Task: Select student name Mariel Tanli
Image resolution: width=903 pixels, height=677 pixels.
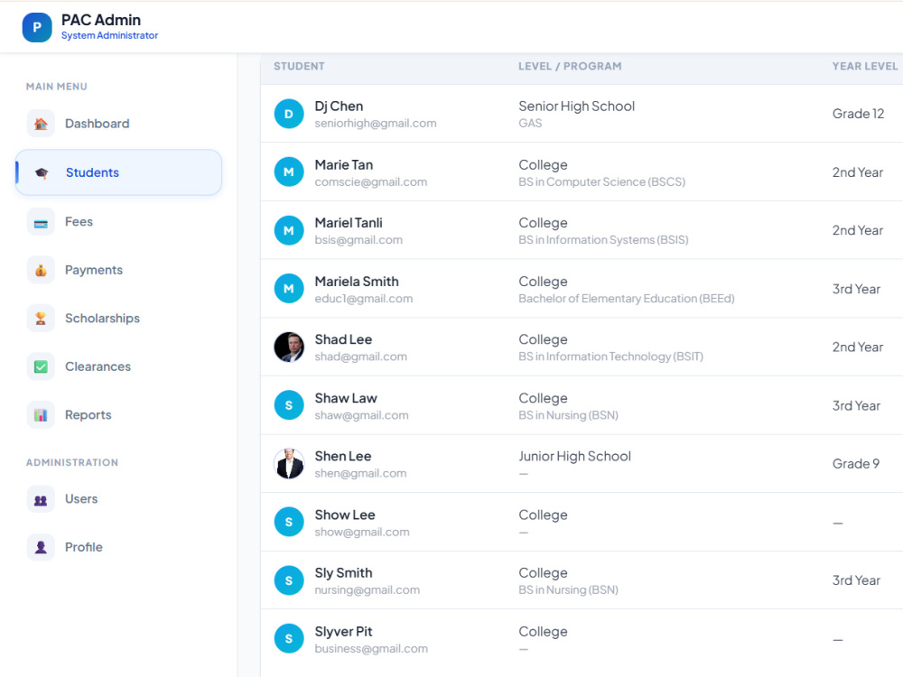Action: (x=349, y=223)
